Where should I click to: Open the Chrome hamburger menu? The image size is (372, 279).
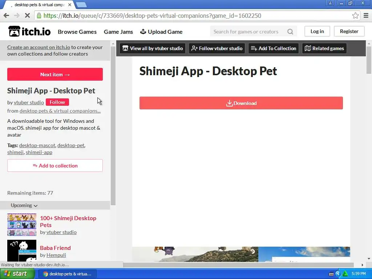click(366, 16)
